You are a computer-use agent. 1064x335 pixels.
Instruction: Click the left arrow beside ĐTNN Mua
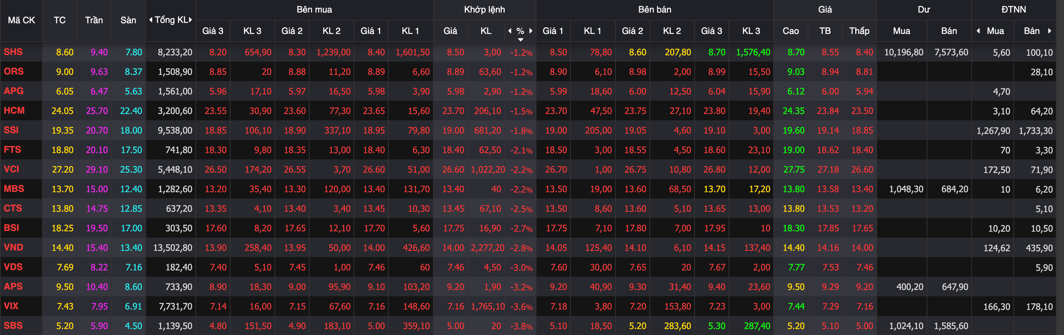[978, 31]
